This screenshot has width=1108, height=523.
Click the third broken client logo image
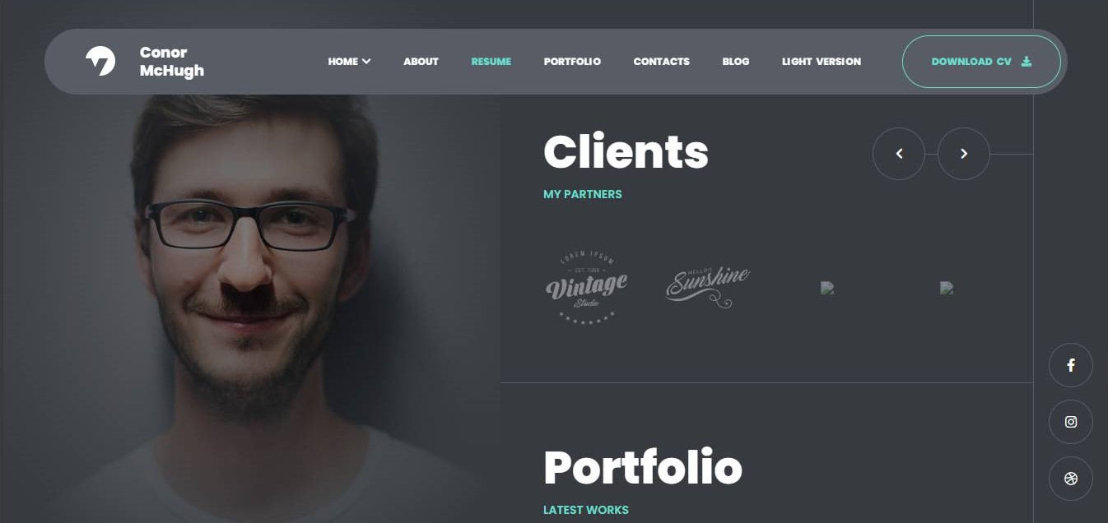827,288
